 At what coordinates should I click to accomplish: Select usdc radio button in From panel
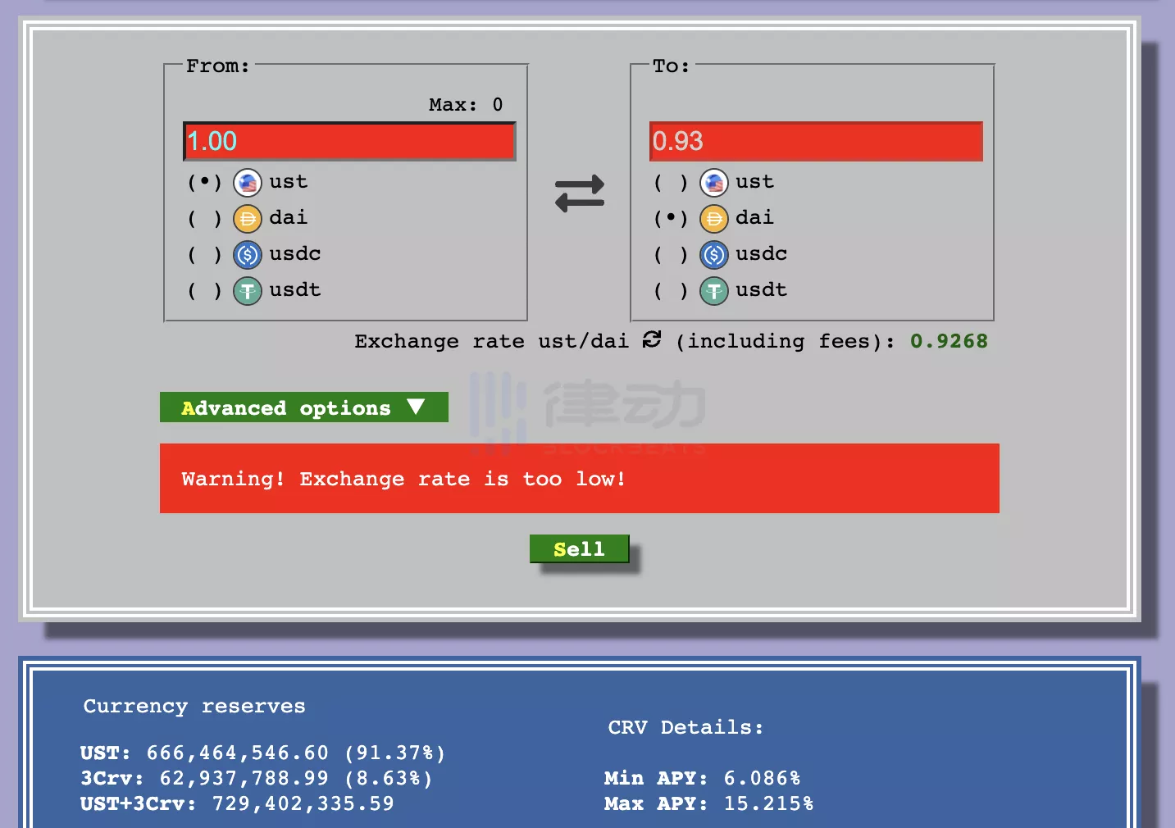204,255
